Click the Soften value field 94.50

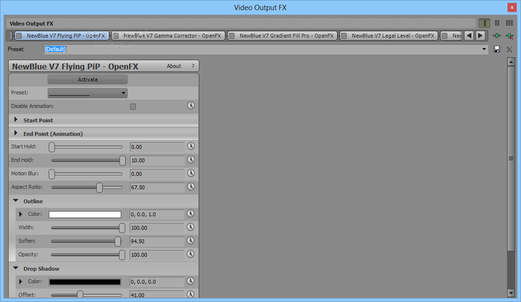pos(157,241)
